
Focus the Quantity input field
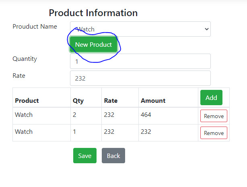pyautogui.click(x=140, y=61)
